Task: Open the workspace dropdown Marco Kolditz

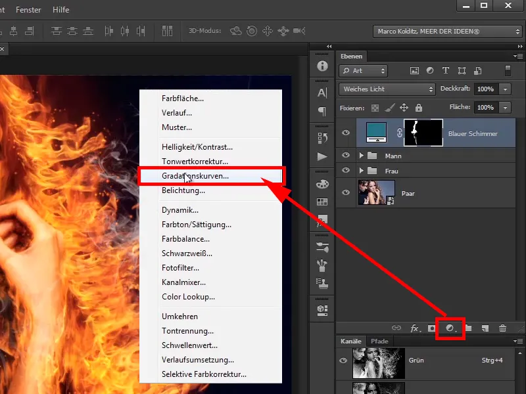Action: (x=447, y=32)
